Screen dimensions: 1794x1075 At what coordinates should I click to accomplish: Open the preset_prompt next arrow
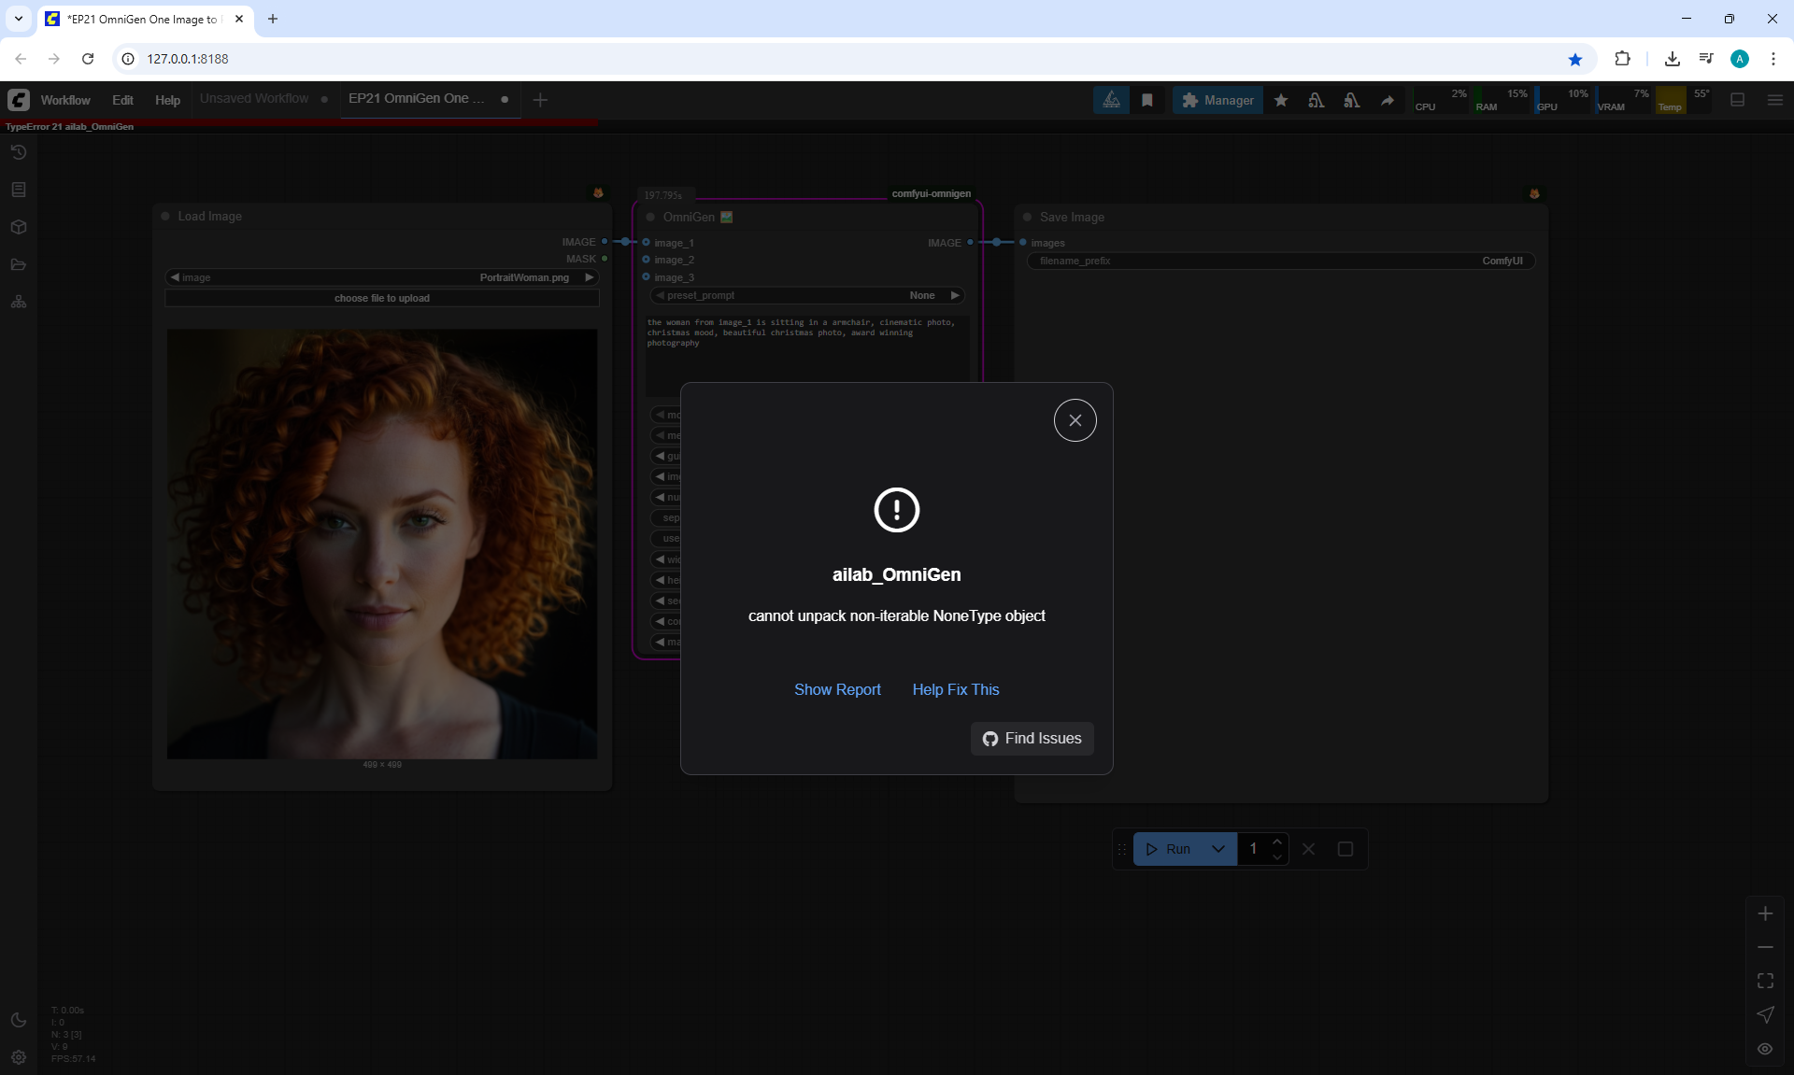tap(954, 295)
